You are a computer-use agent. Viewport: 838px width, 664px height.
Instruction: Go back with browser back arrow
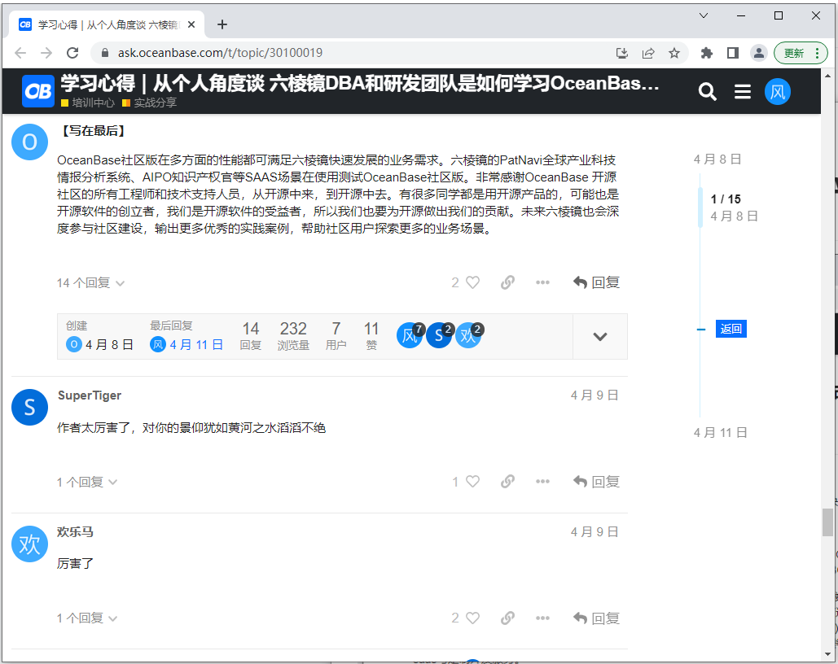point(20,53)
